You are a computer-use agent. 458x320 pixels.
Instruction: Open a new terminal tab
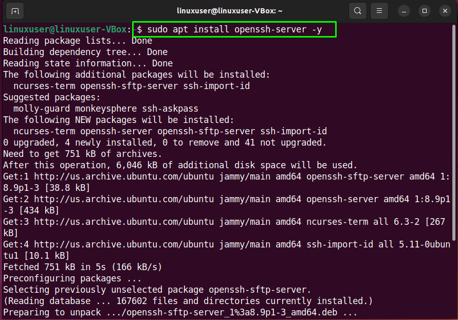pos(15,11)
